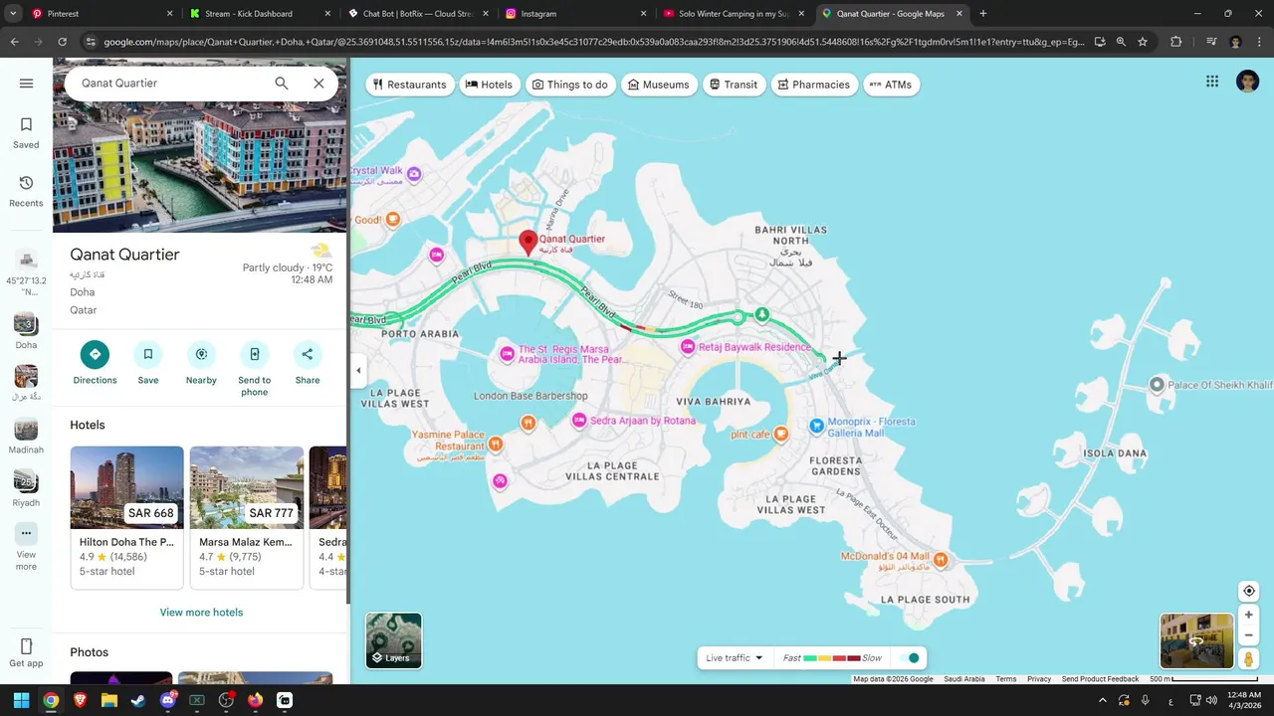Switch to the Pinterest browser tab
The image size is (1274, 716).
pos(100,14)
